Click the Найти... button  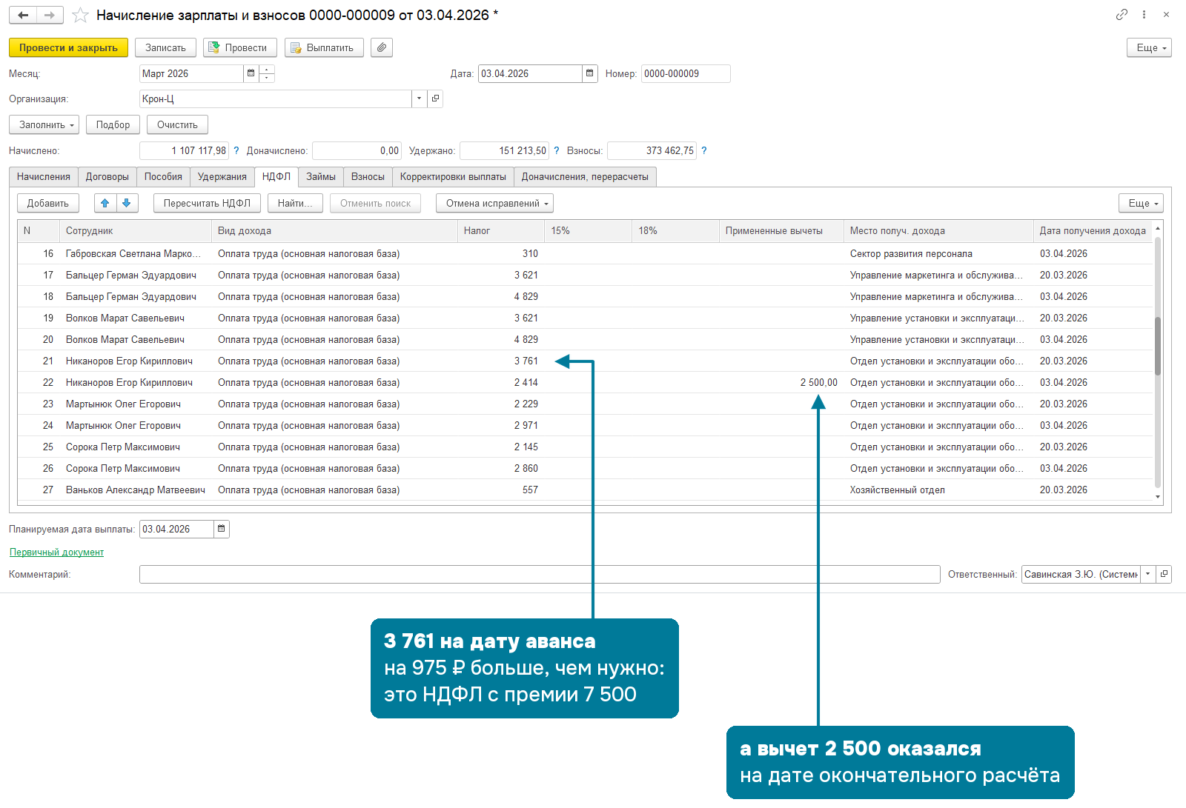click(295, 203)
